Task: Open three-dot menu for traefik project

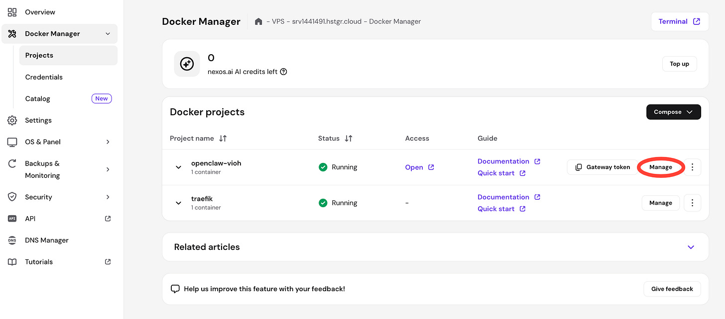Action: point(692,203)
